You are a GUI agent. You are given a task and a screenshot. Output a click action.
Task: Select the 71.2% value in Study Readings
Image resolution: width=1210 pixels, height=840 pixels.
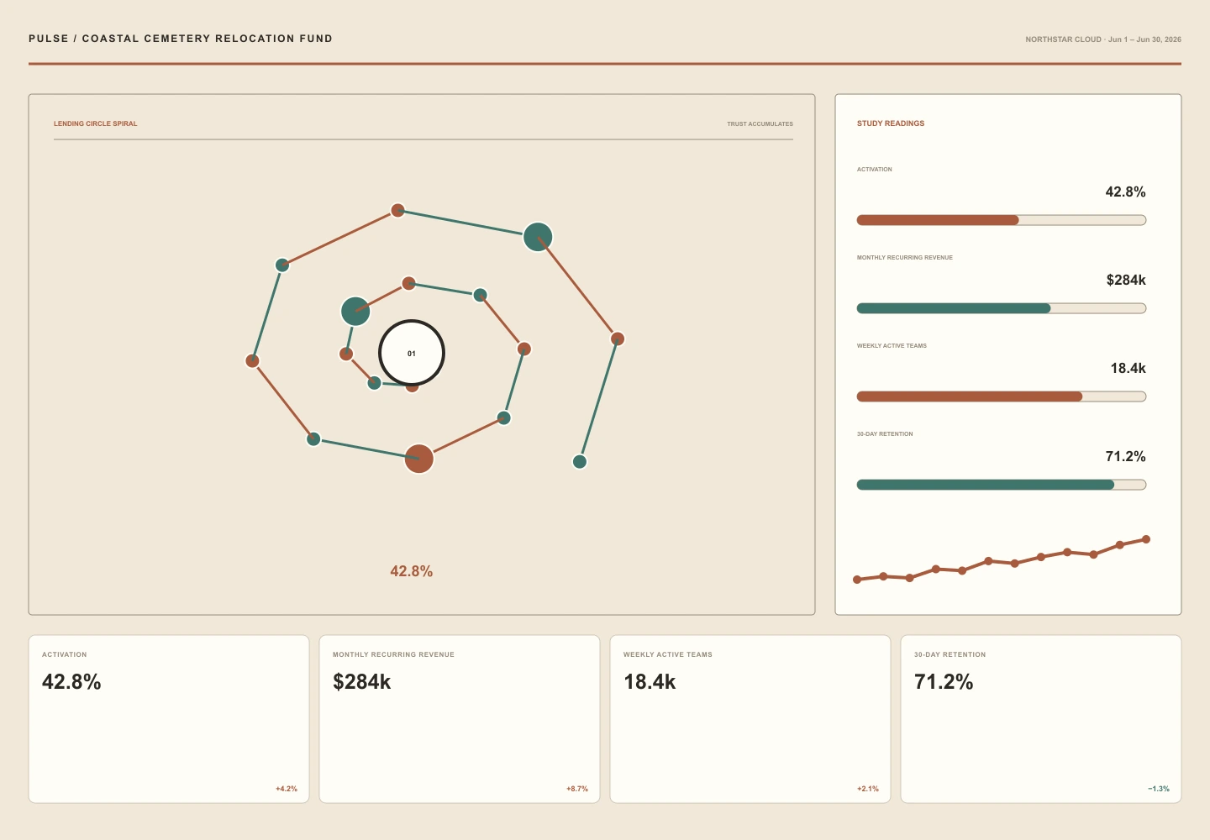click(x=1126, y=456)
